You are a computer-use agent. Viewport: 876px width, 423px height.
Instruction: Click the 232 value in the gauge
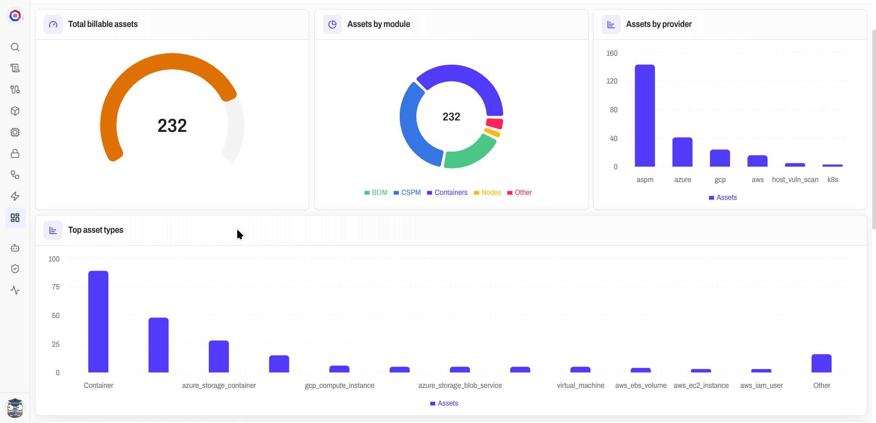(x=172, y=125)
